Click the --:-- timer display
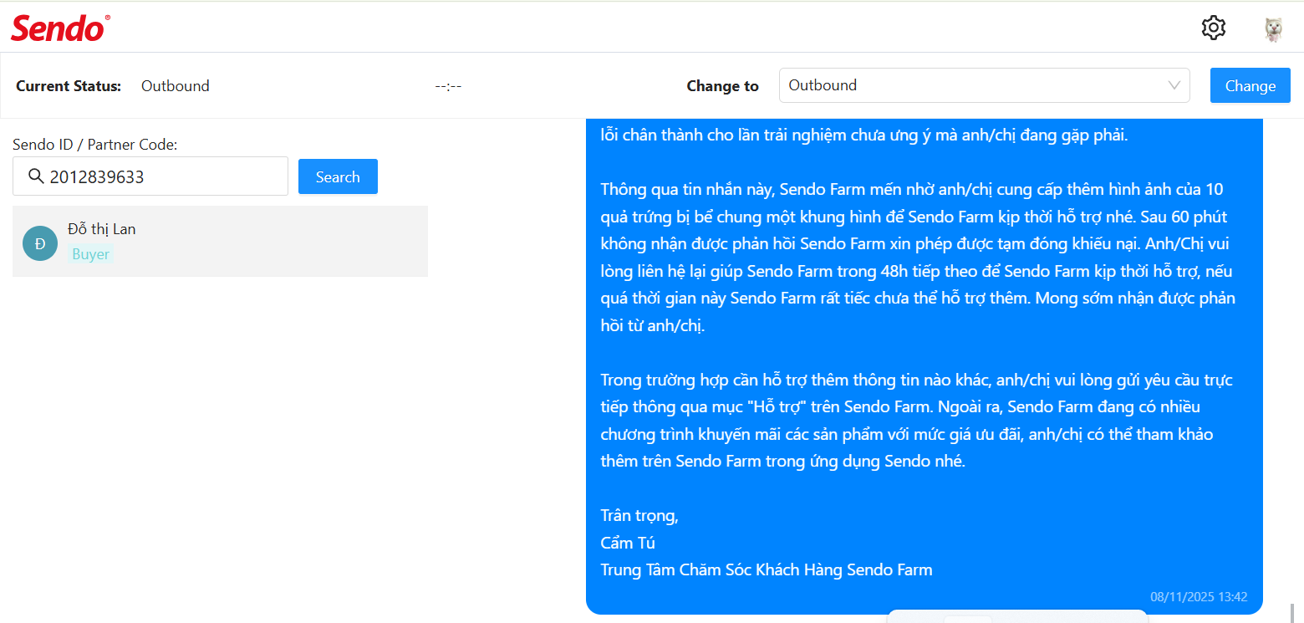The width and height of the screenshot is (1304, 623). point(448,86)
